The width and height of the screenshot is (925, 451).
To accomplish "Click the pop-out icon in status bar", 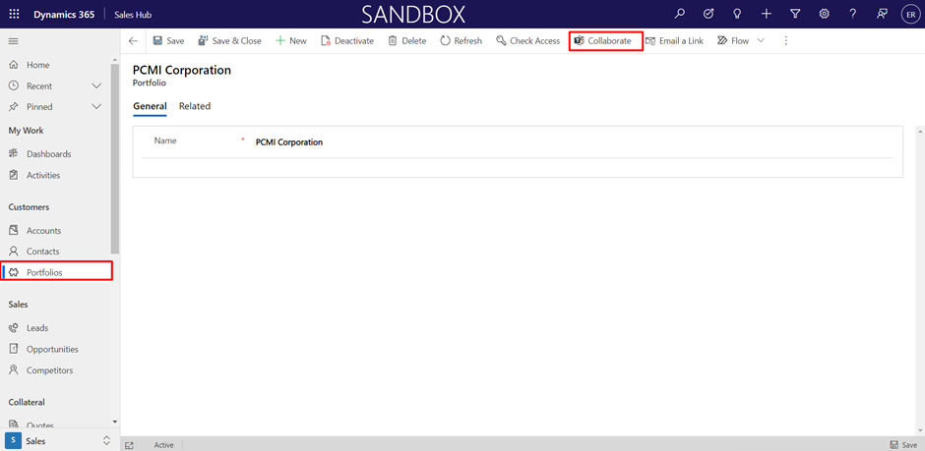I will 130,446.
